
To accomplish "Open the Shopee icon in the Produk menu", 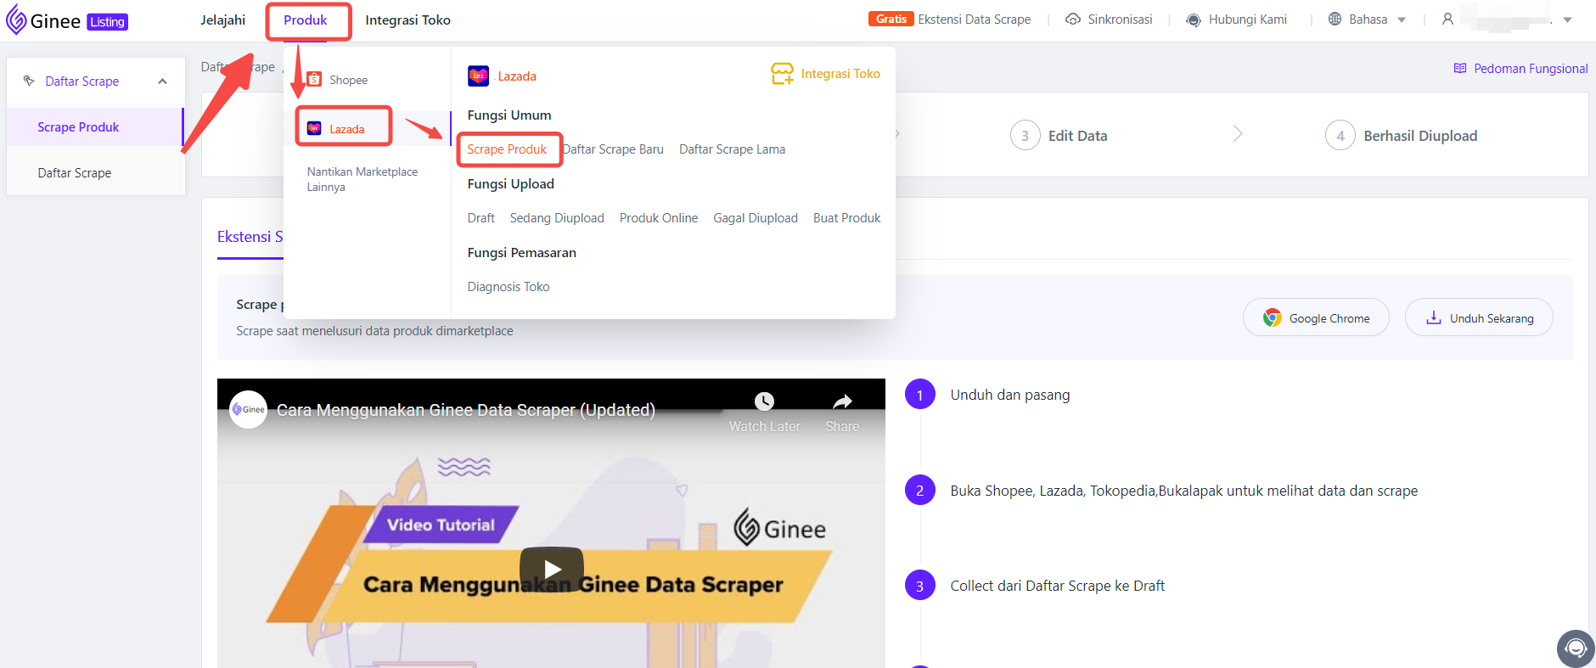I will (314, 79).
